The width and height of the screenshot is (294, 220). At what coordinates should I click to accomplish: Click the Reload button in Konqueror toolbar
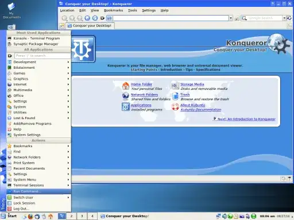pyautogui.click(x=95, y=18)
